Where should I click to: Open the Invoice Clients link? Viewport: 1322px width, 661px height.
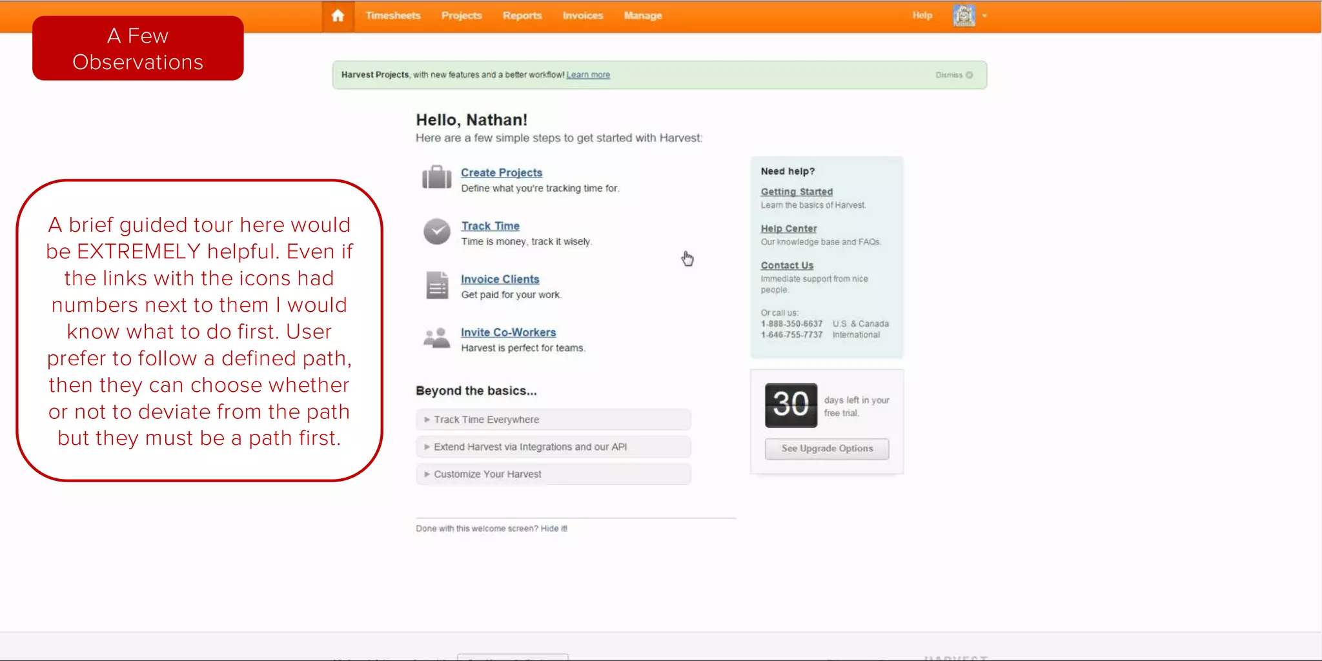point(500,279)
